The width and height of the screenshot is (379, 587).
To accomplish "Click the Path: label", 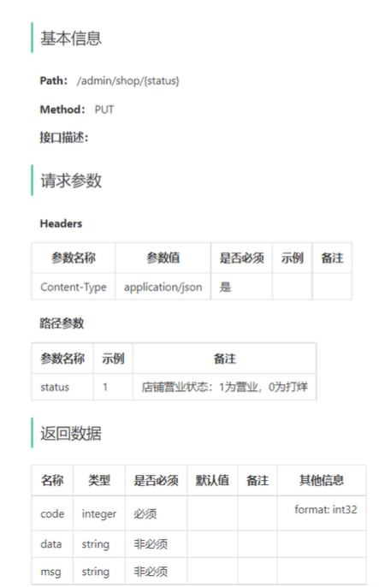I will (54, 80).
